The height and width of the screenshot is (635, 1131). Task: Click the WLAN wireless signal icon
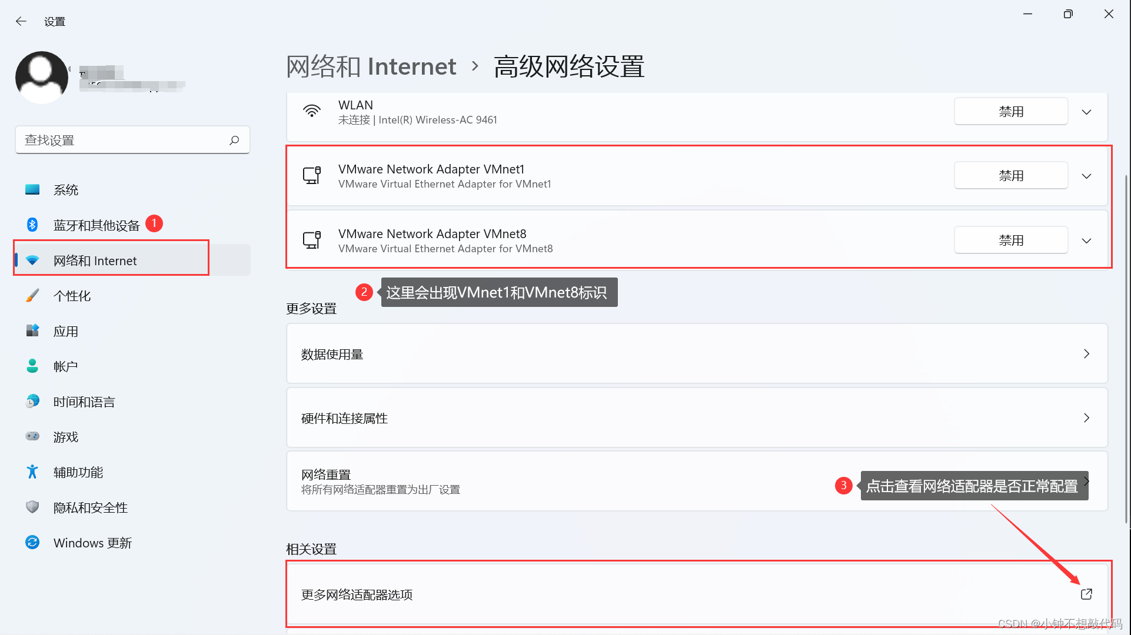312,111
